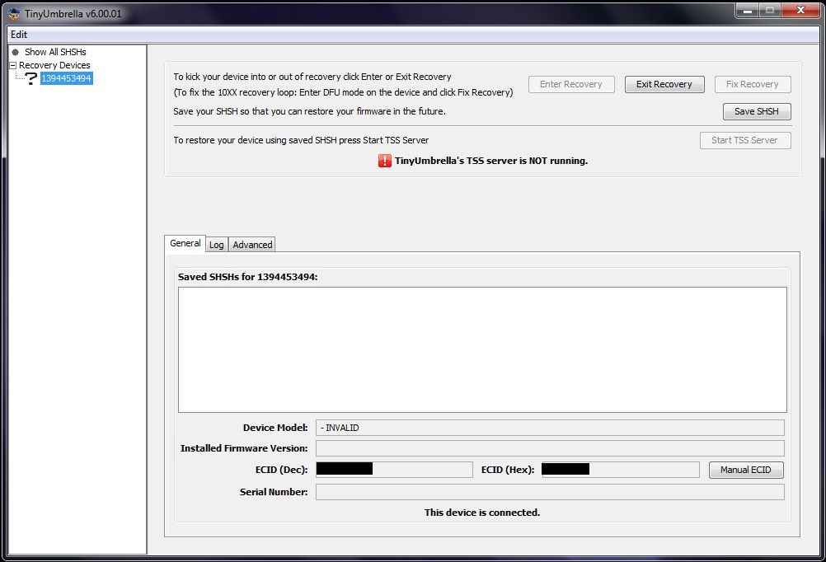
Task: Select Show All SHSHs in the tree
Action: coord(55,52)
